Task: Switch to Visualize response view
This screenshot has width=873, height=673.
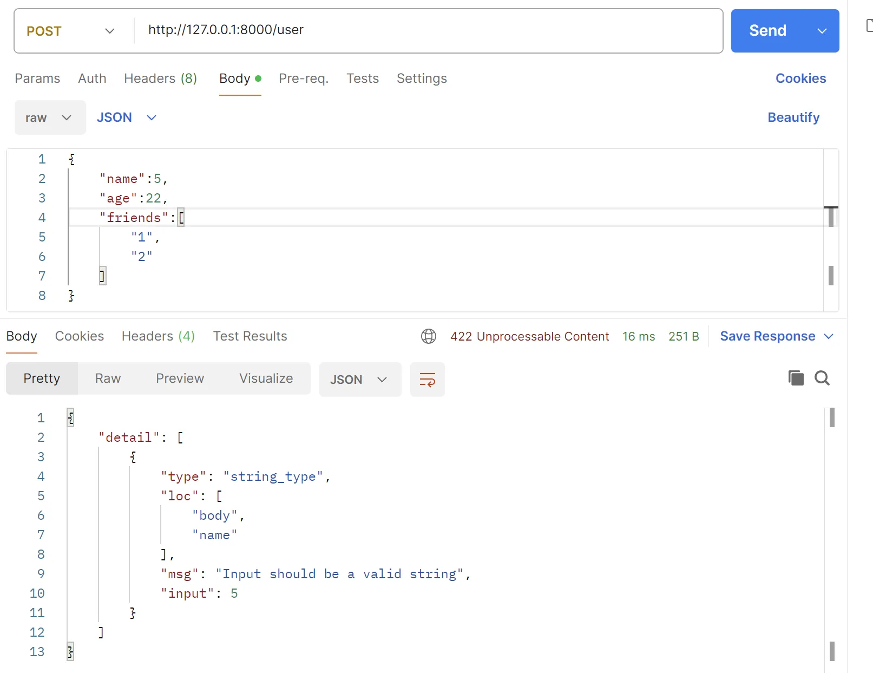Action: (266, 378)
